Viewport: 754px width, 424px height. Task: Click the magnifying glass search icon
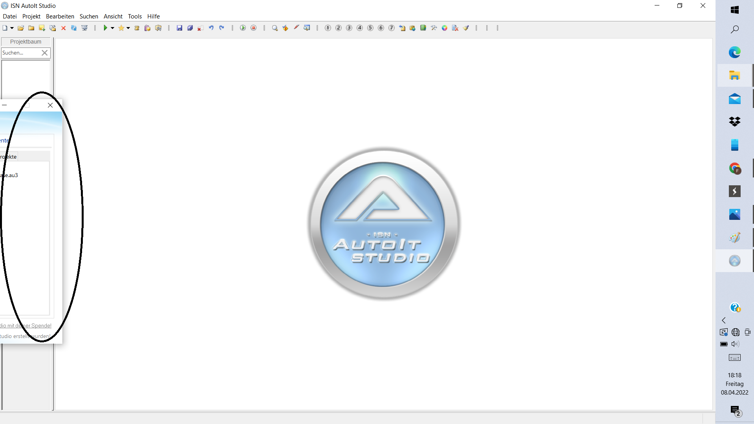tap(275, 28)
